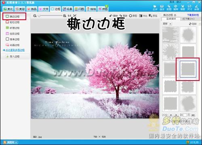Image resolution: width=202 pixels, height=145 pixels.
Task: Click the 下载素材包 download link
Action: 193,15
